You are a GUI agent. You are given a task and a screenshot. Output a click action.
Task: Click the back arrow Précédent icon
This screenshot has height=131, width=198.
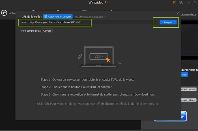point(4,13)
